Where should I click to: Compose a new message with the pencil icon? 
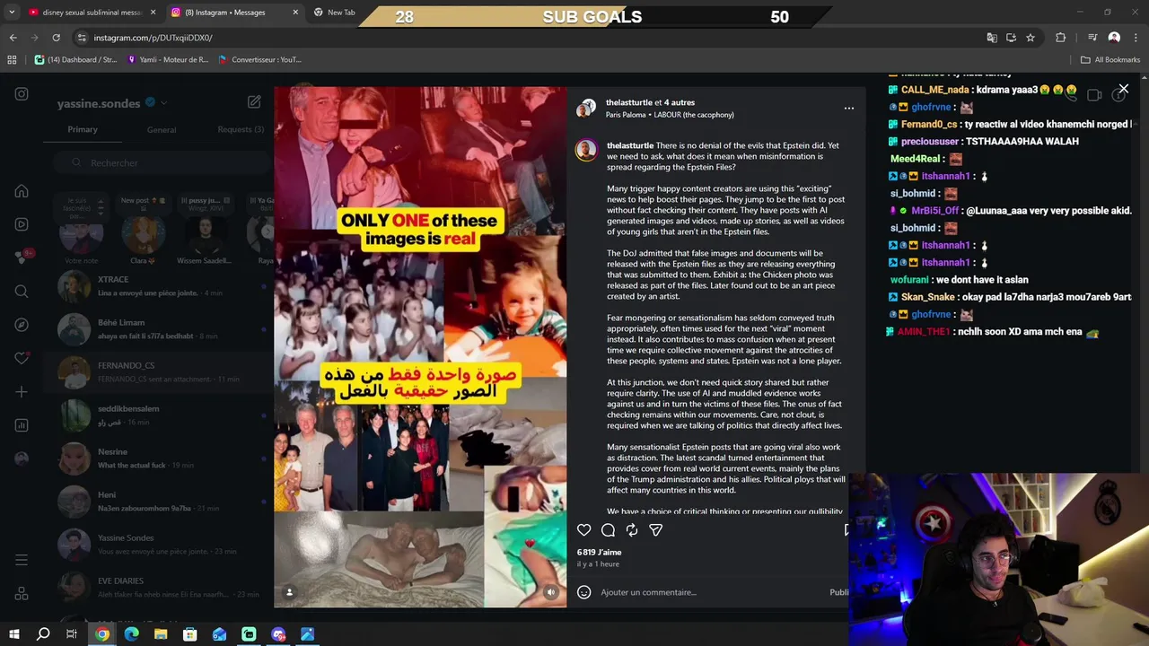254,102
